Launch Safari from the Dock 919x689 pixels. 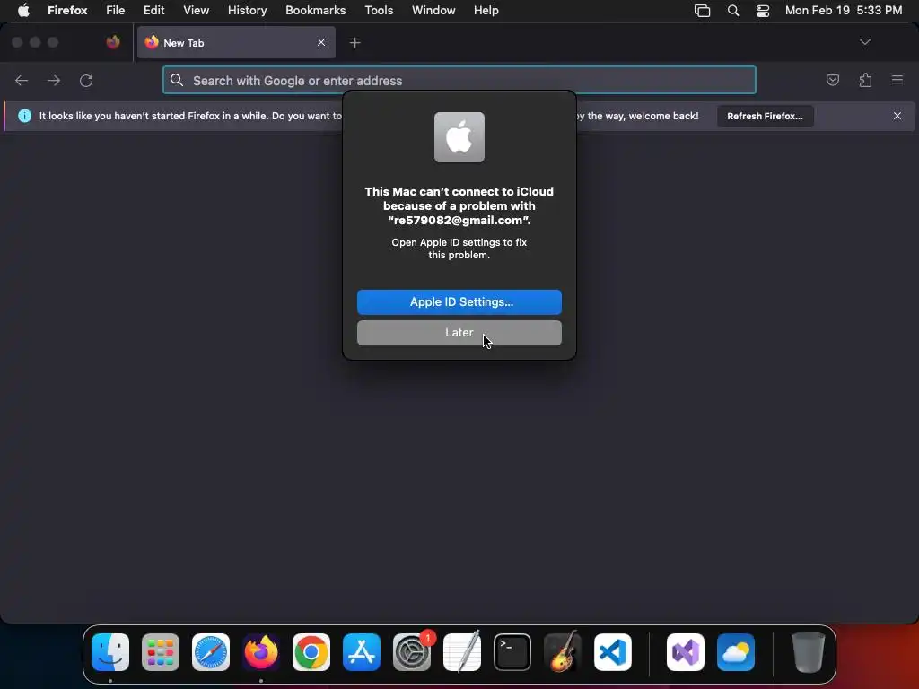coord(211,651)
